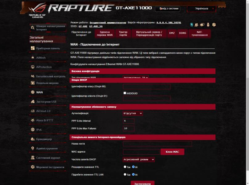Select Так for Розширити значення TTL
The image size is (249, 185).
click(x=125, y=167)
